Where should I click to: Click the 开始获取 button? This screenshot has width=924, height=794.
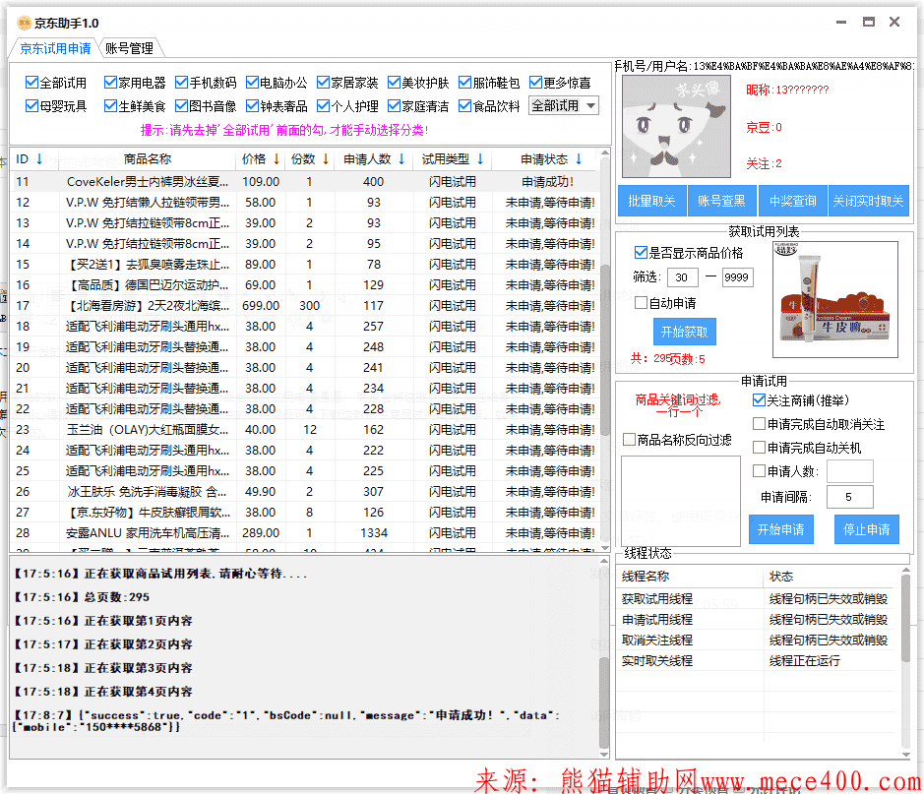pos(684,331)
